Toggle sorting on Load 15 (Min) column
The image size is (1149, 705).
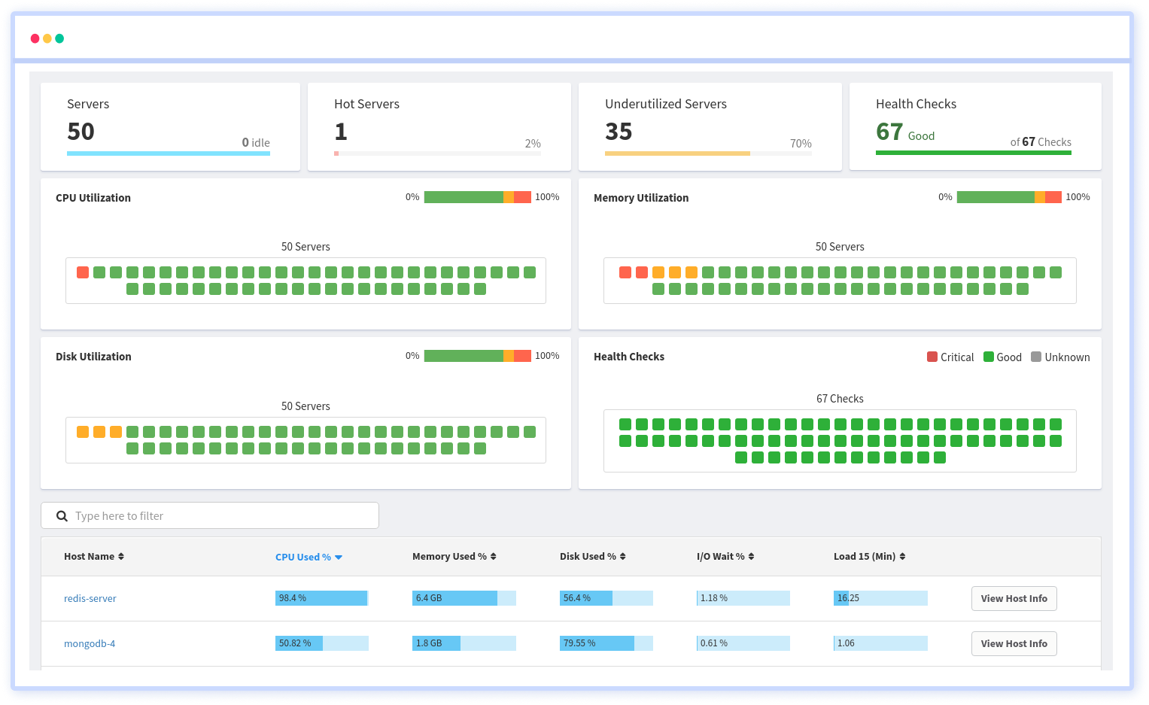click(869, 556)
